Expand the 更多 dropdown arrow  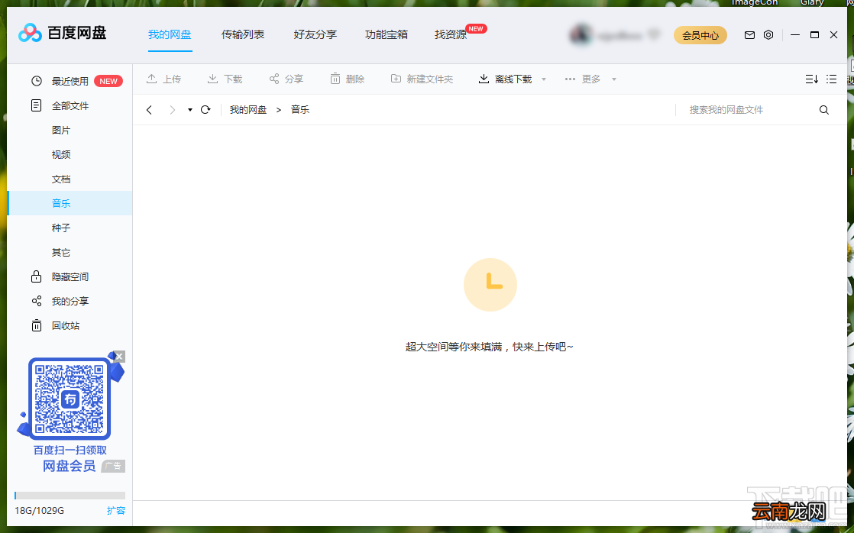pyautogui.click(x=614, y=79)
